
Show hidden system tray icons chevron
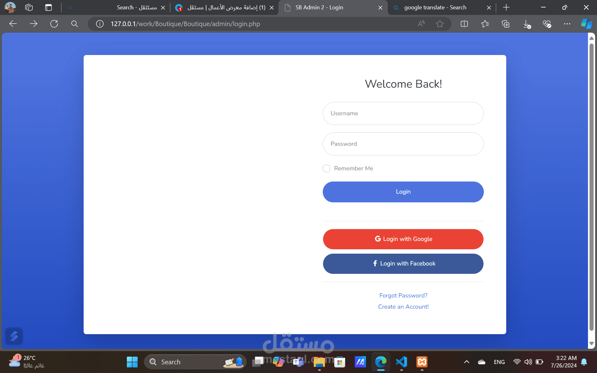coord(466,362)
